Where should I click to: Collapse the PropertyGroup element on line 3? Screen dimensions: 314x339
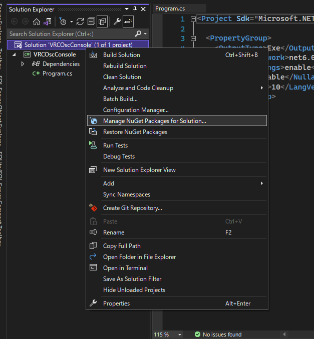coord(193,38)
